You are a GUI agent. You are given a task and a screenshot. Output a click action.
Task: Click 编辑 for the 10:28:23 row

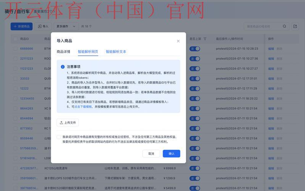[271, 49]
